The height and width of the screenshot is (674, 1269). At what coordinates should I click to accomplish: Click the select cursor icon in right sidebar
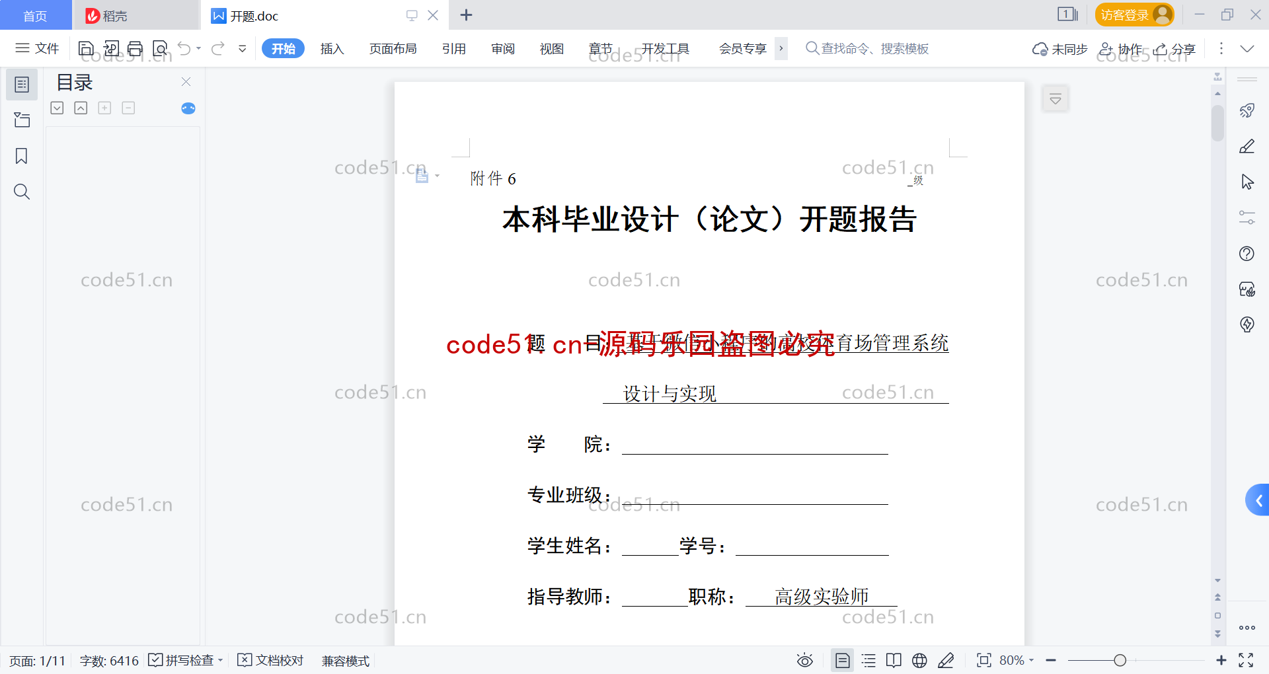1247,182
